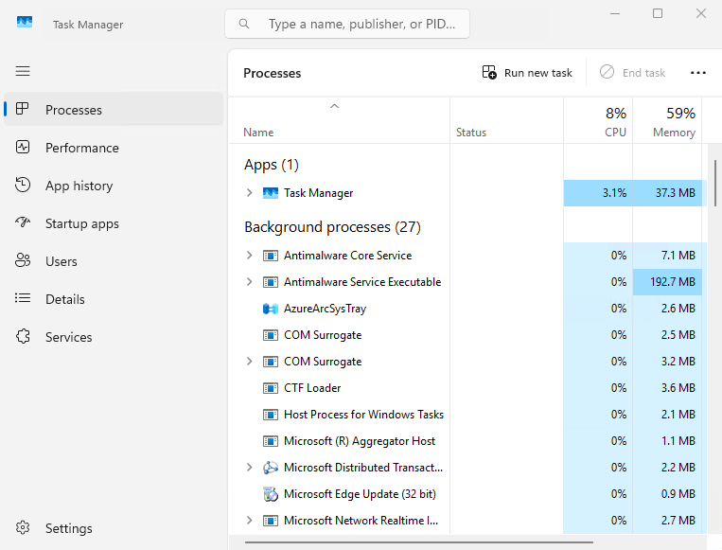Click the Settings gear icon
Viewport: 722px width, 550px height.
(23, 527)
